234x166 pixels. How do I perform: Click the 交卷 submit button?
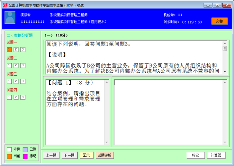click(219, 21)
